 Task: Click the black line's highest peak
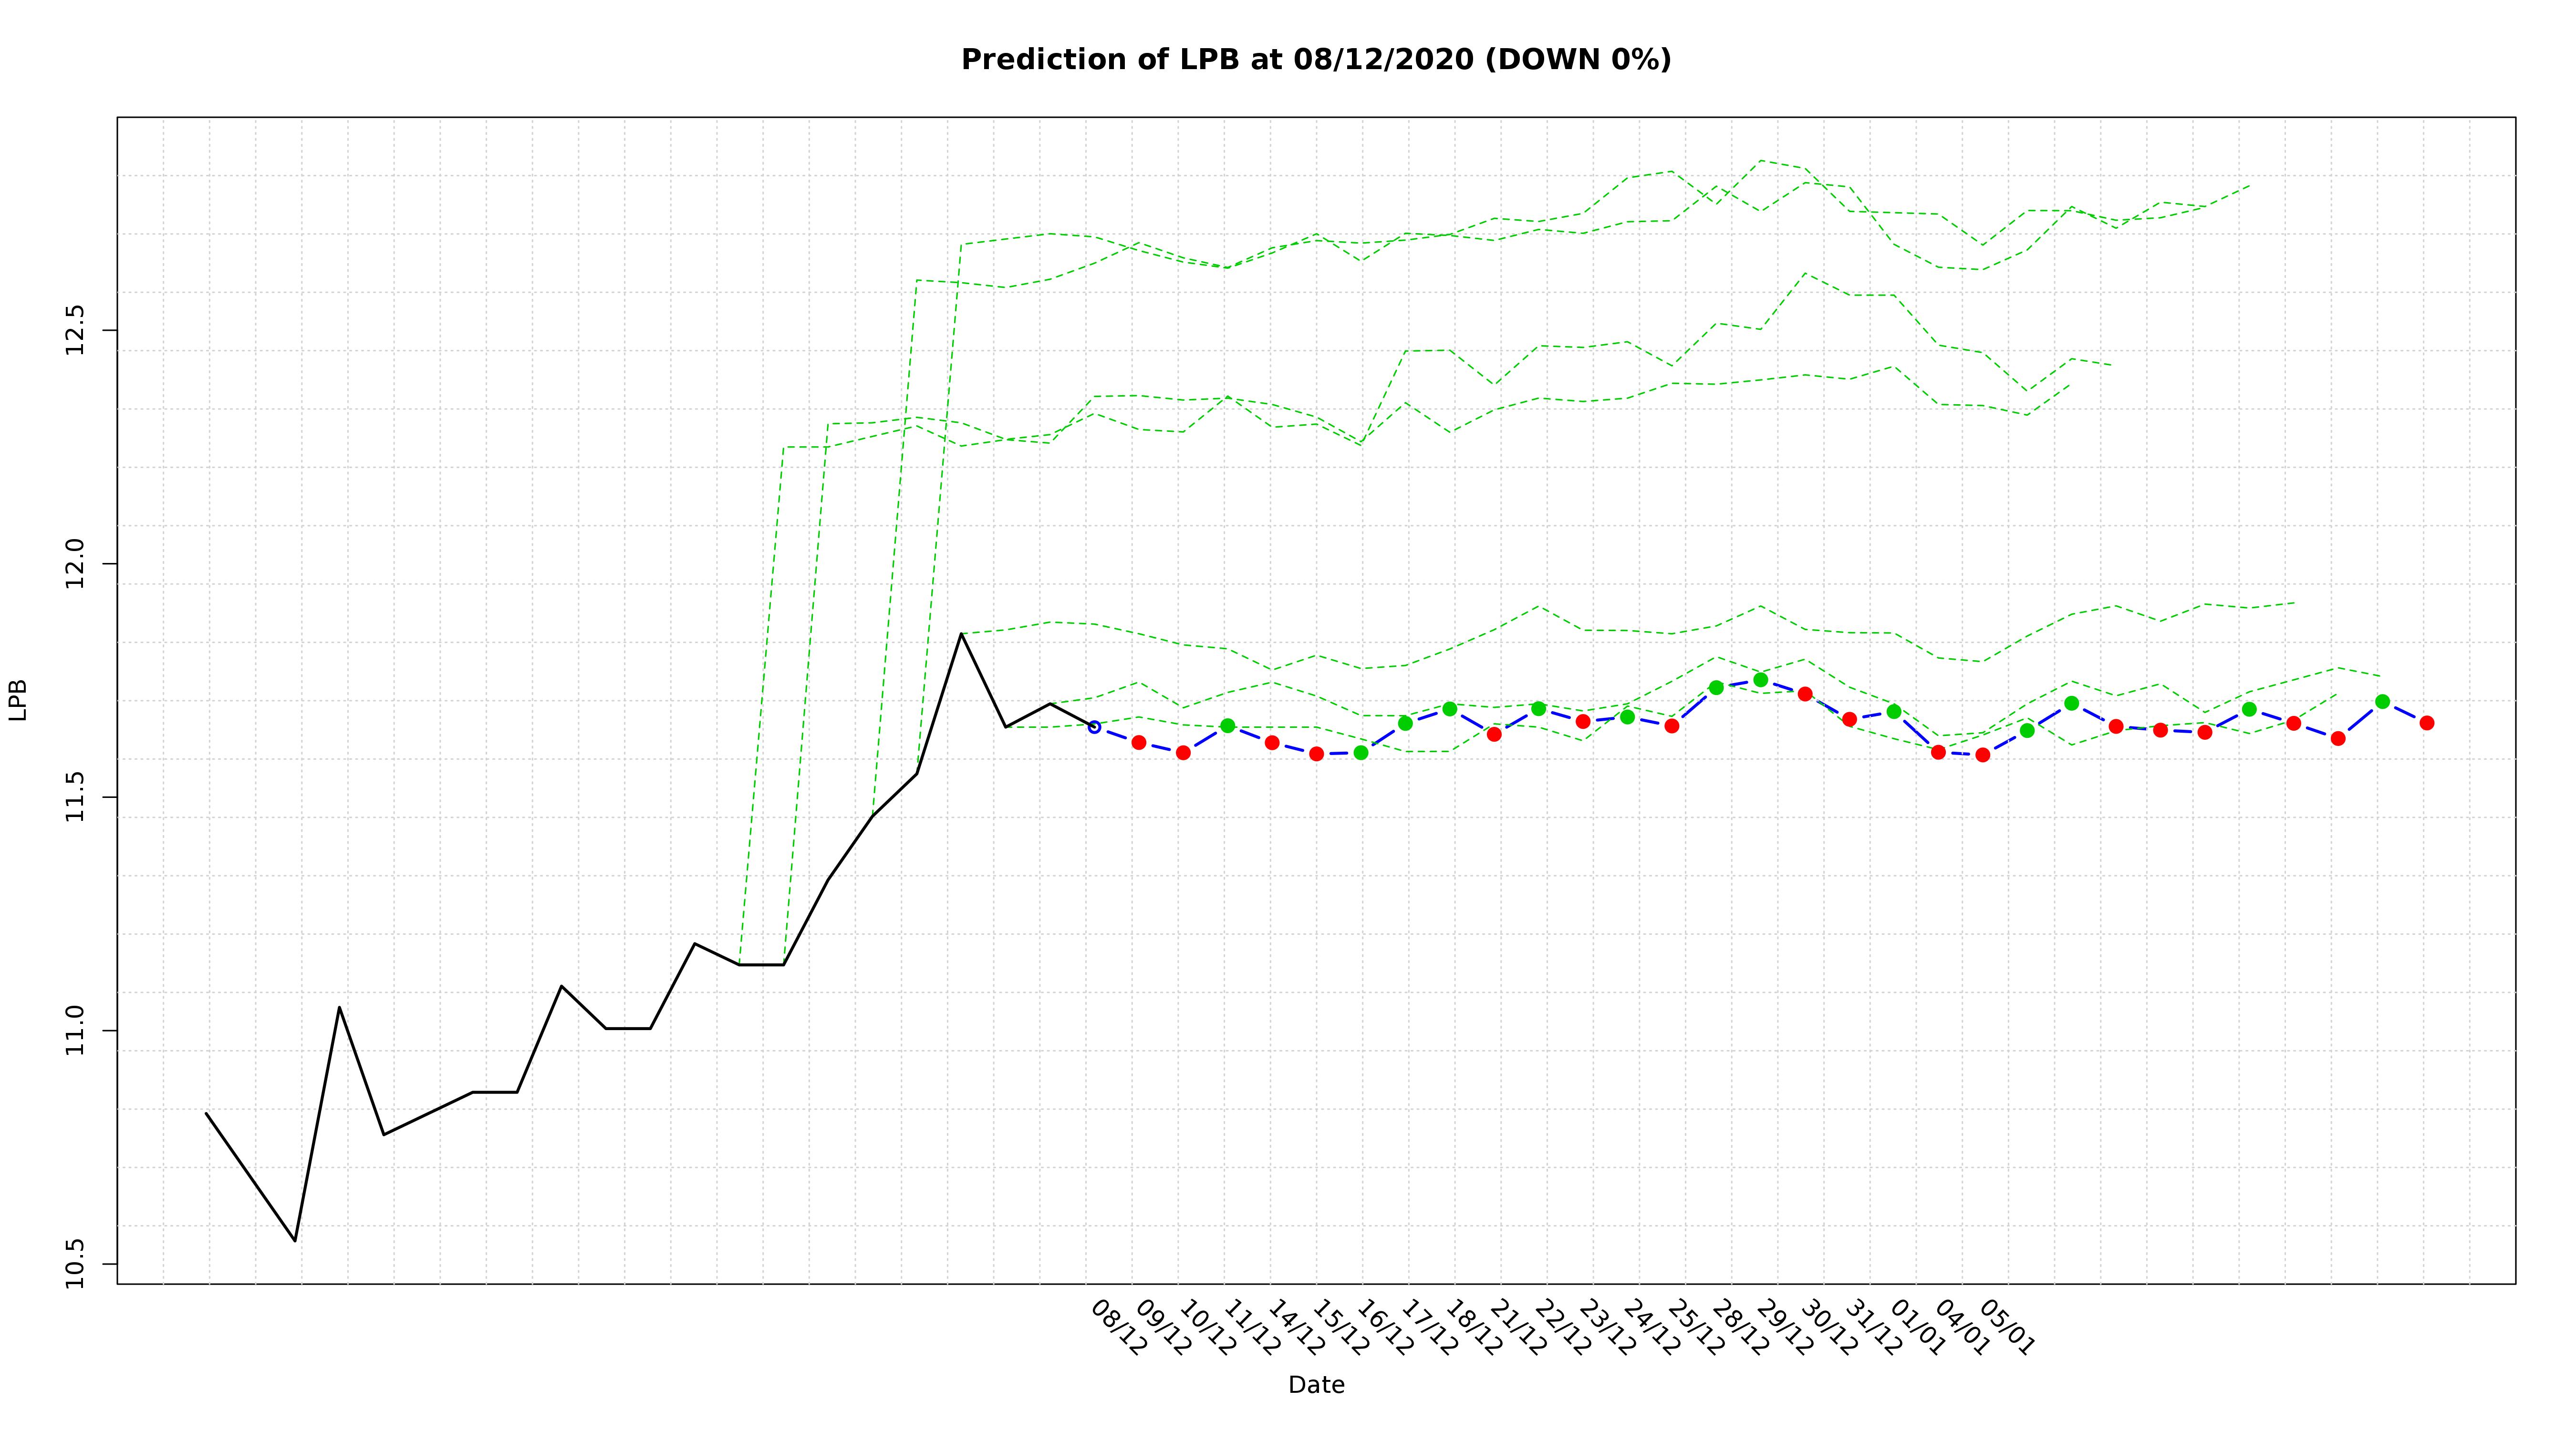[961, 633]
